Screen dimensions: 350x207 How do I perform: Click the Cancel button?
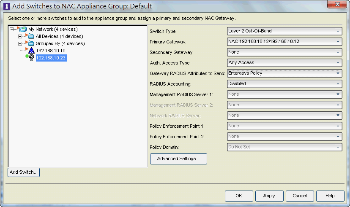click(300, 196)
